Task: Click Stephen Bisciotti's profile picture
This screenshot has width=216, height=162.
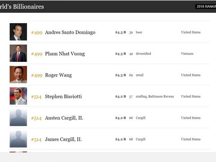Action: [x=18, y=96]
